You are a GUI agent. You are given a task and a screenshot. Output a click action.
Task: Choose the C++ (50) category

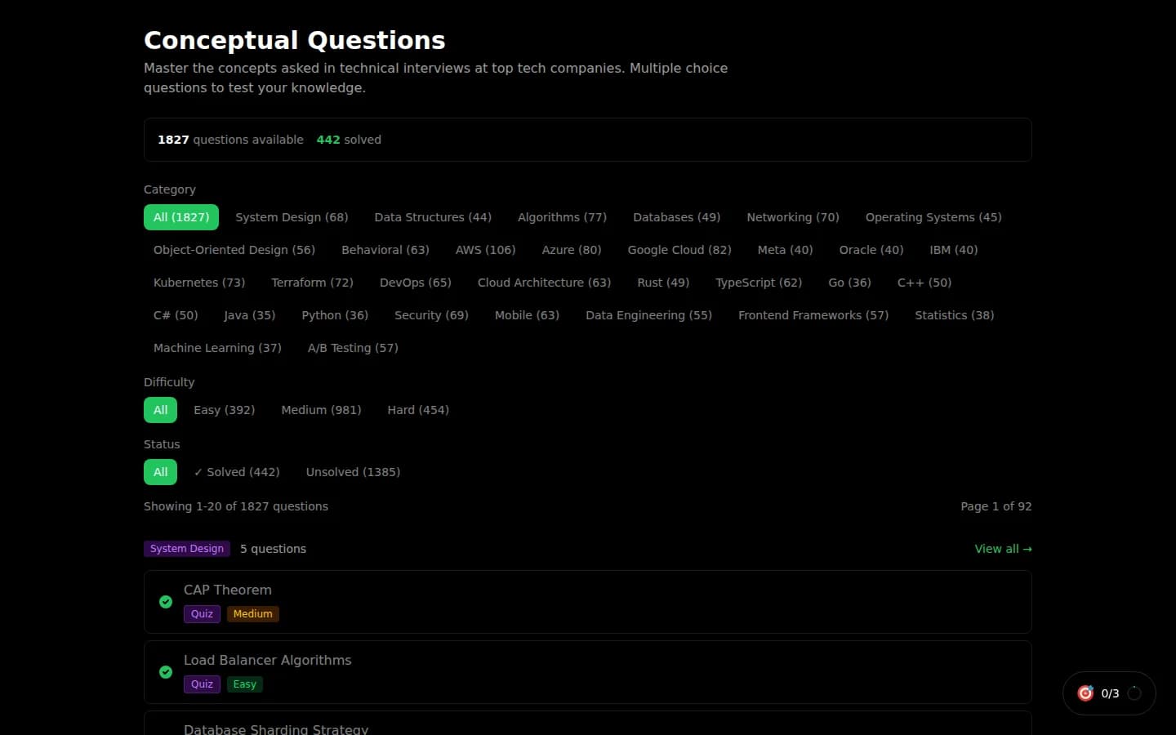click(924, 283)
